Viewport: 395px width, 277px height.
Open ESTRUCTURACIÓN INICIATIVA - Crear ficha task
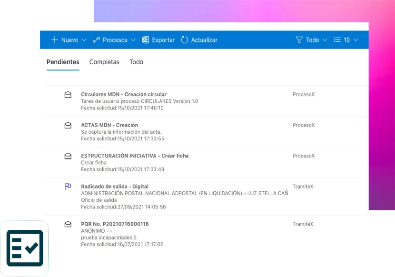point(135,156)
